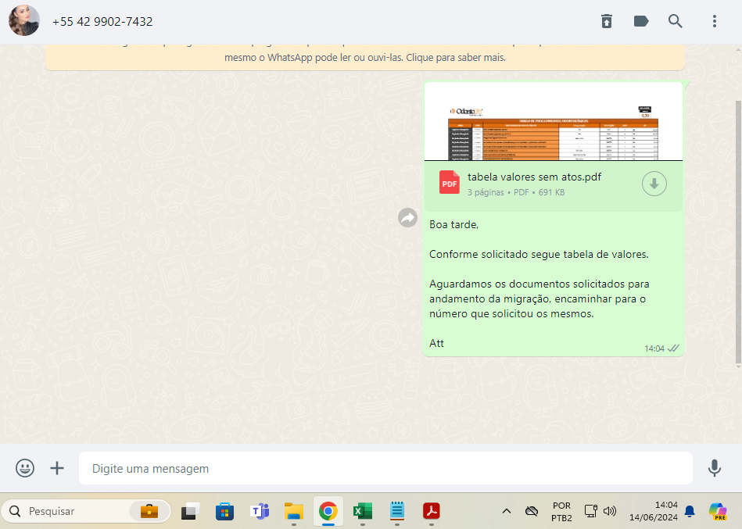Click the red PDF file icon
This screenshot has height=529, width=742.
(x=450, y=183)
